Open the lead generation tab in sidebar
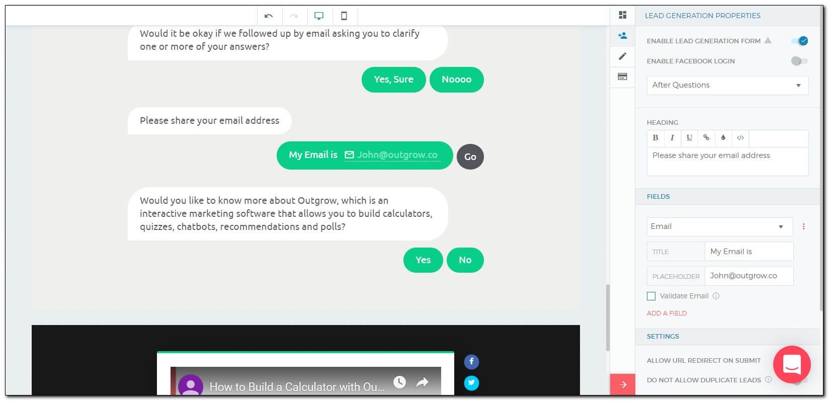829x401 pixels. pyautogui.click(x=622, y=36)
